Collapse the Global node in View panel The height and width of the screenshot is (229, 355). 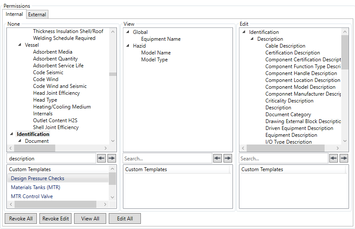(128, 32)
